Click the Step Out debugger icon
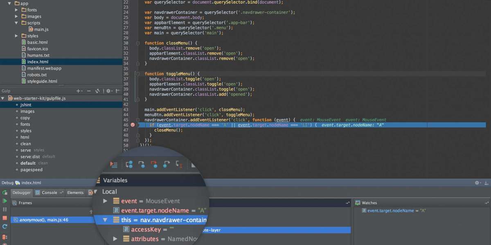Viewport: 491px width, 245px height. tap(167, 165)
